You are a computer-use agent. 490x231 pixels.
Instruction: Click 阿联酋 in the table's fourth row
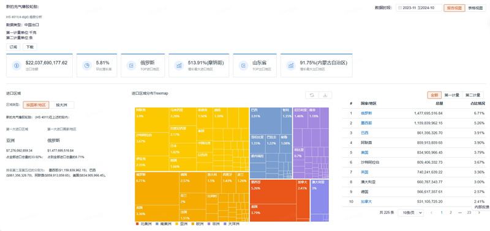tap(366, 143)
